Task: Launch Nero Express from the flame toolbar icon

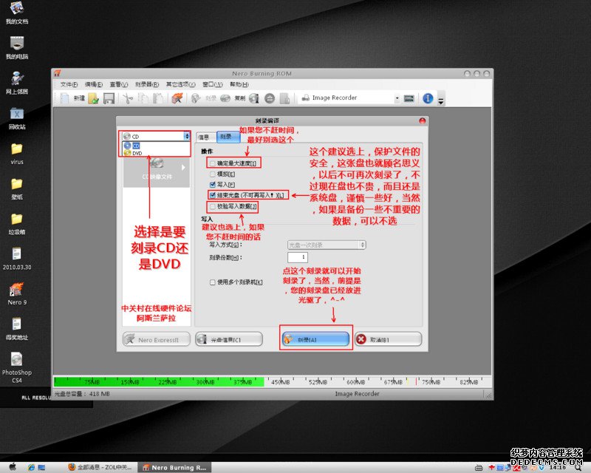Action: [x=177, y=98]
